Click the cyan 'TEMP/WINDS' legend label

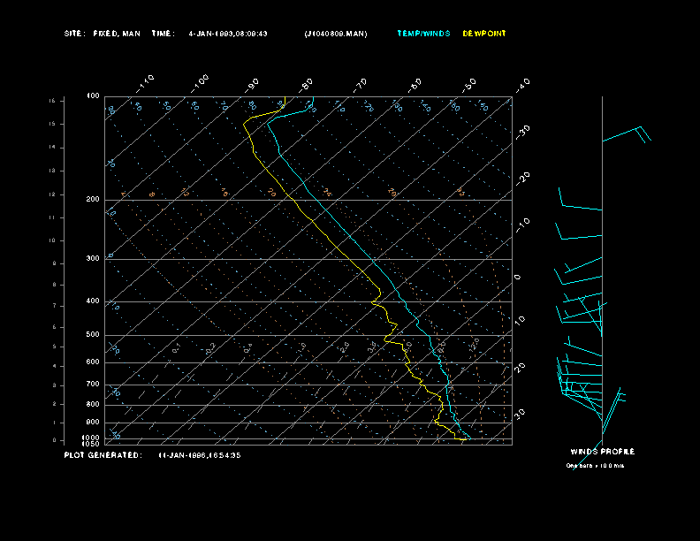click(423, 34)
